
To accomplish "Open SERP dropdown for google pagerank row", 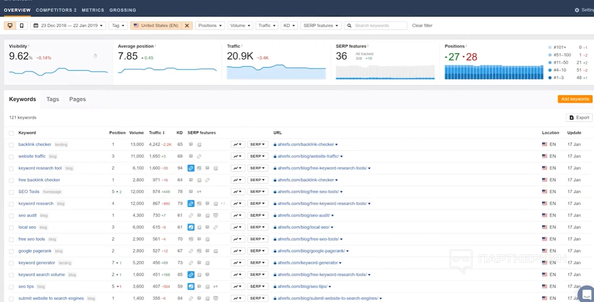I will click(257, 251).
